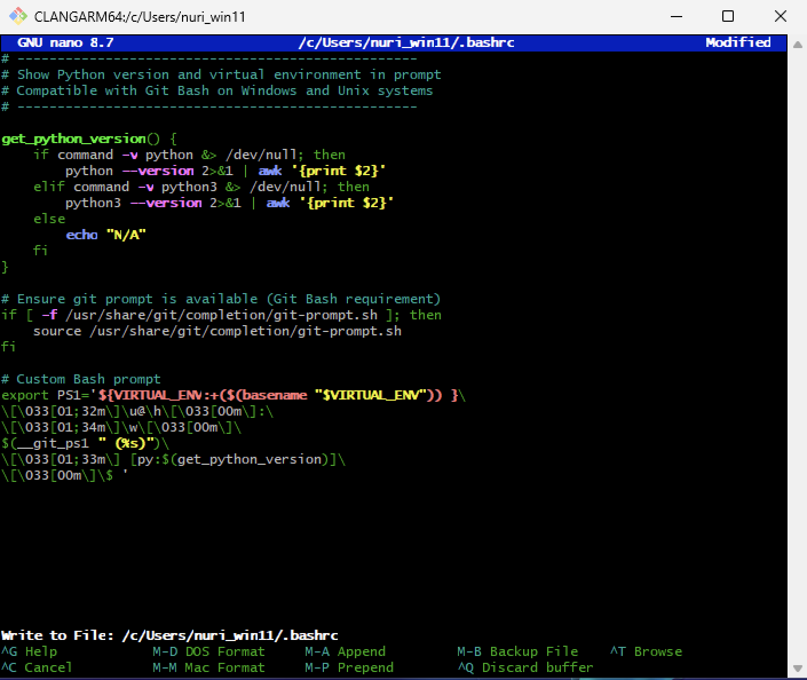Click the Git Bash icon in title bar
Image resolution: width=807 pixels, height=680 pixels.
[18, 16]
